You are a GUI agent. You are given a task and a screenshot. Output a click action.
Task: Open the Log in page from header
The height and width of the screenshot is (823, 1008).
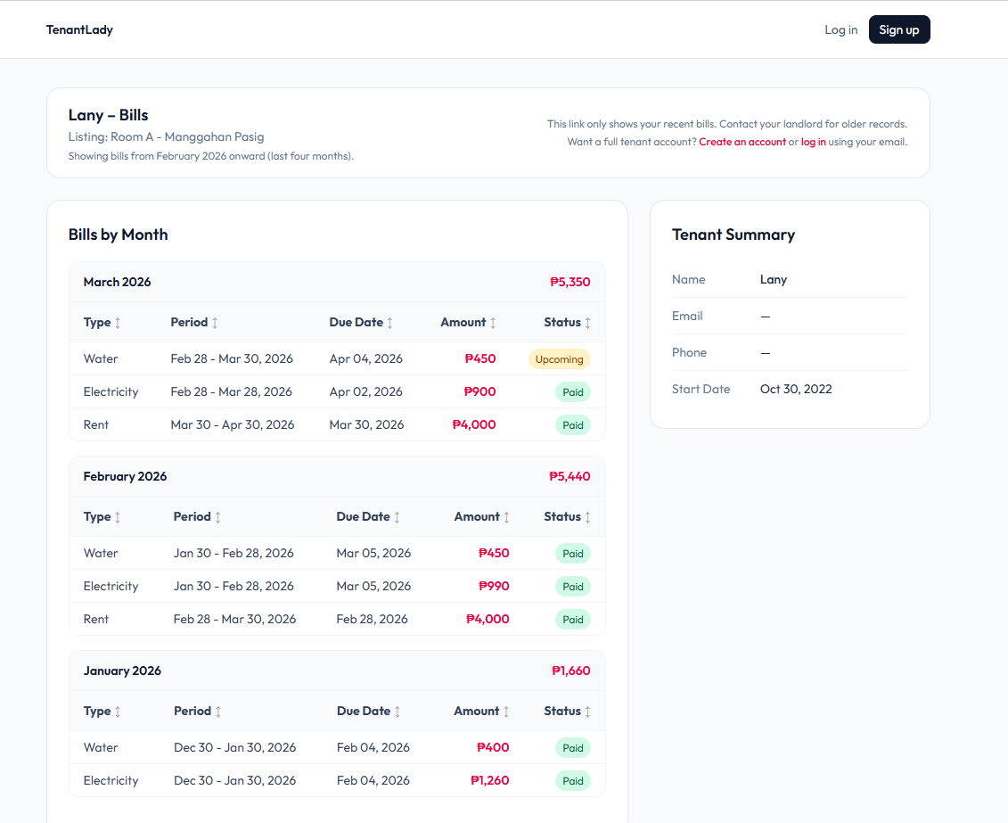840,29
